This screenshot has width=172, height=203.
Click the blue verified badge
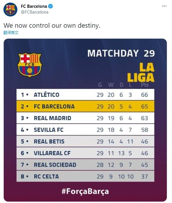(x=50, y=6)
